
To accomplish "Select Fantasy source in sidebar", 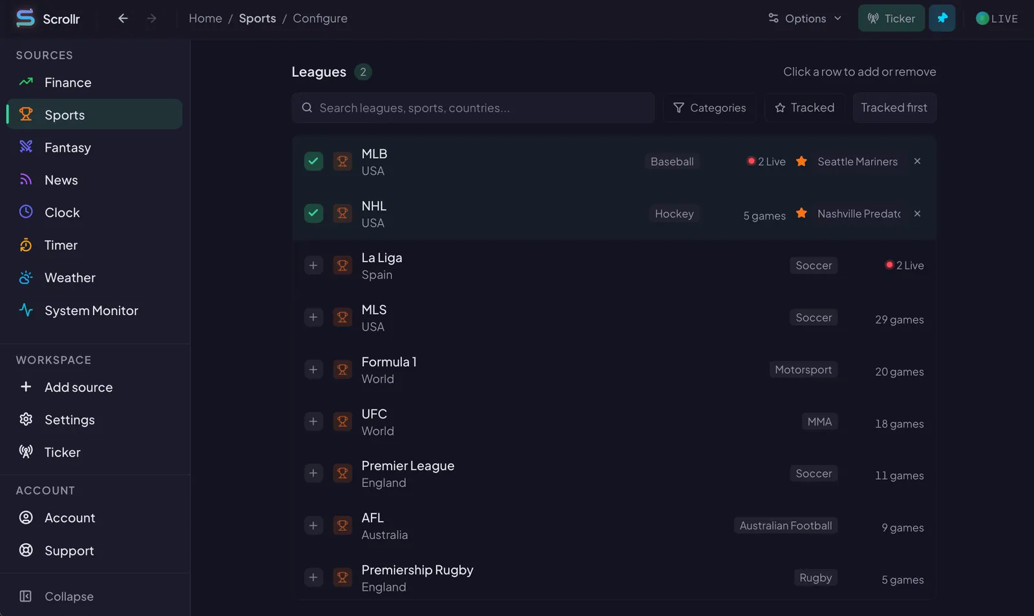I will coord(94,147).
